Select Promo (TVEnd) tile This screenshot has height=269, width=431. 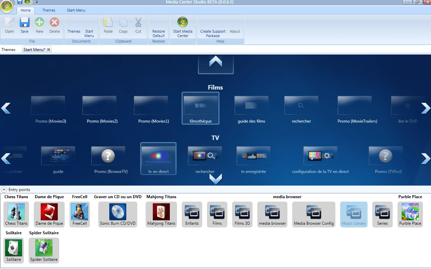pos(386,160)
